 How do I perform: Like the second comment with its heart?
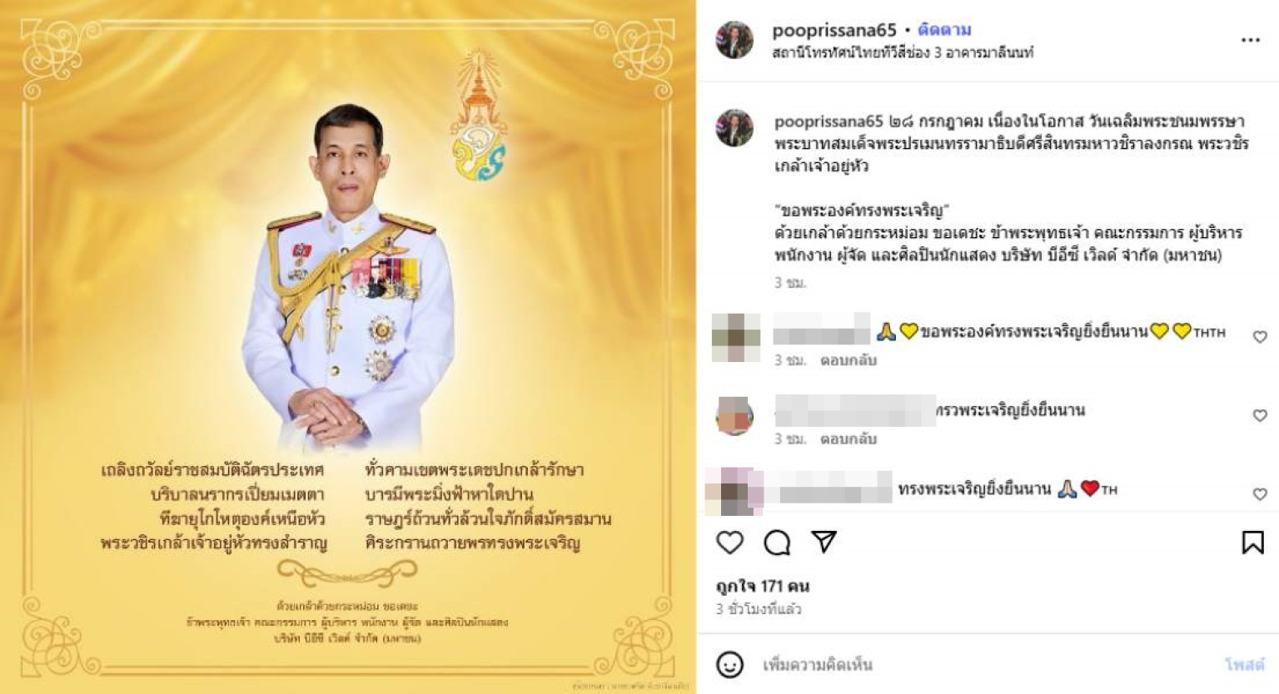[1260, 415]
